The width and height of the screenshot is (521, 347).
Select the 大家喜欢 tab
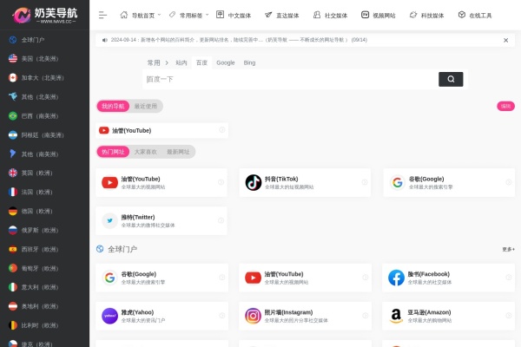[x=146, y=152]
